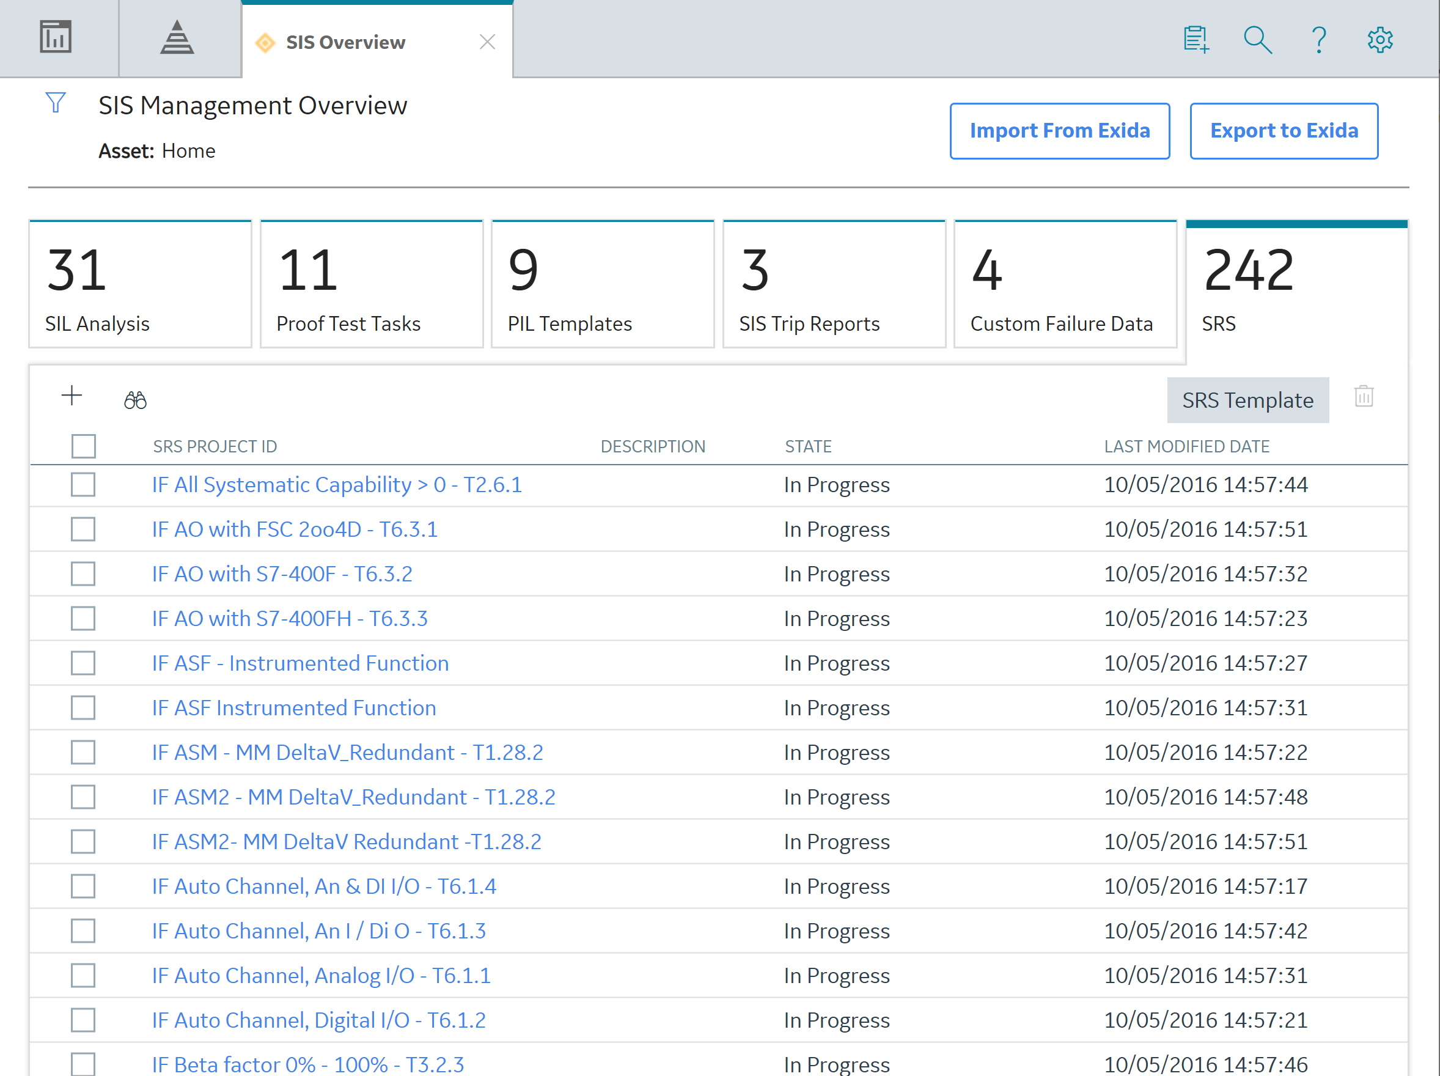Sort by SRS PROJECT ID column header

pos(215,446)
